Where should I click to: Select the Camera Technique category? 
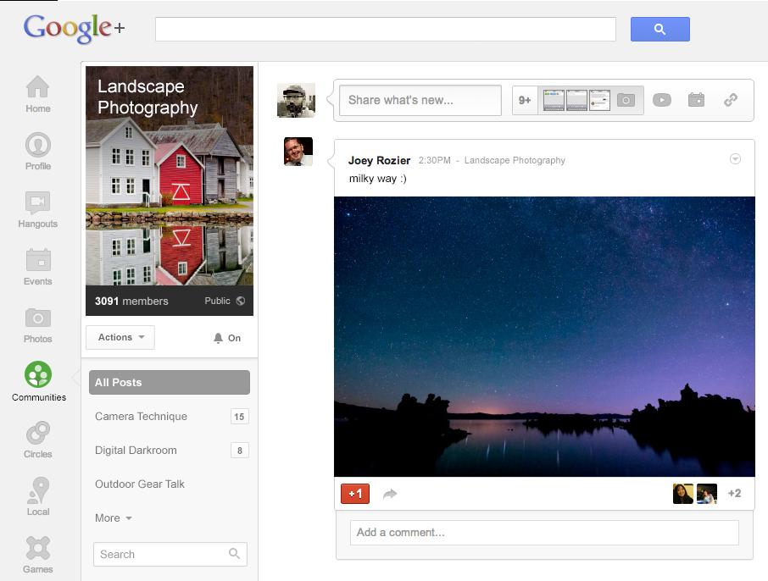pyautogui.click(x=141, y=416)
